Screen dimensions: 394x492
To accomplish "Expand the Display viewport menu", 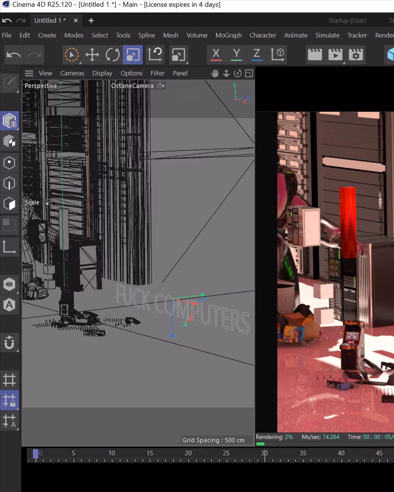I will pos(102,73).
